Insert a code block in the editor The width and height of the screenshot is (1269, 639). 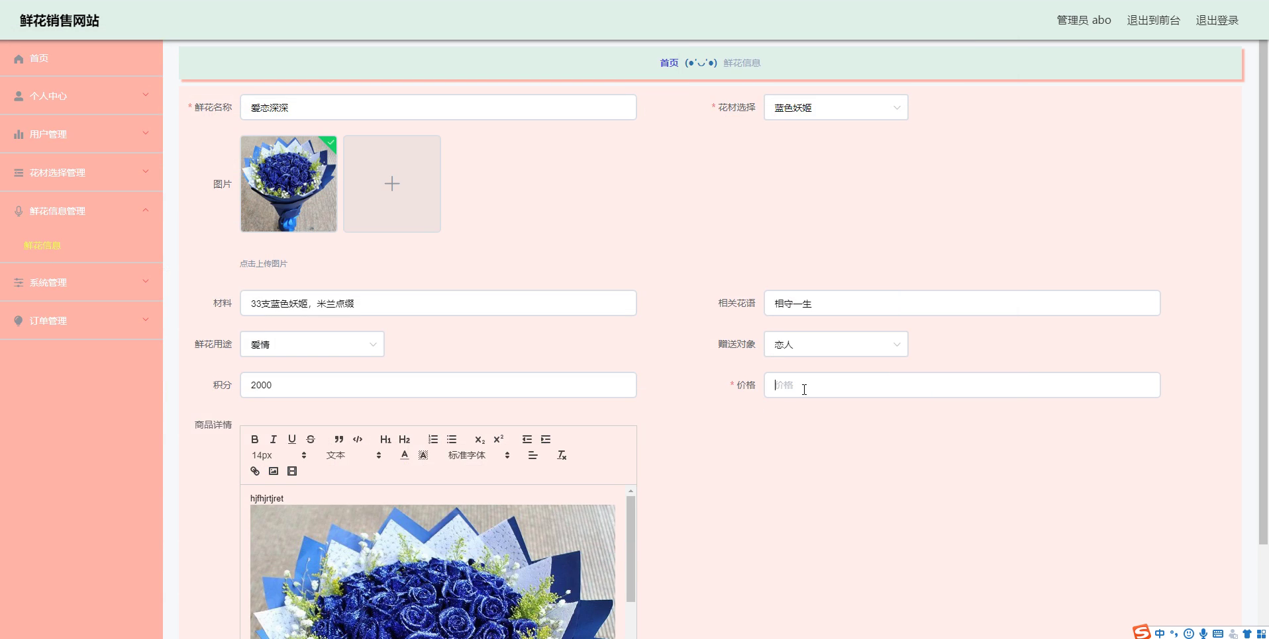click(358, 439)
